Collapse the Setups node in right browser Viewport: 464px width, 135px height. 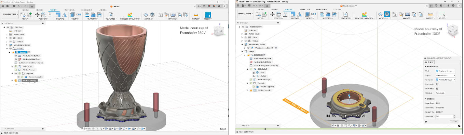(242, 51)
